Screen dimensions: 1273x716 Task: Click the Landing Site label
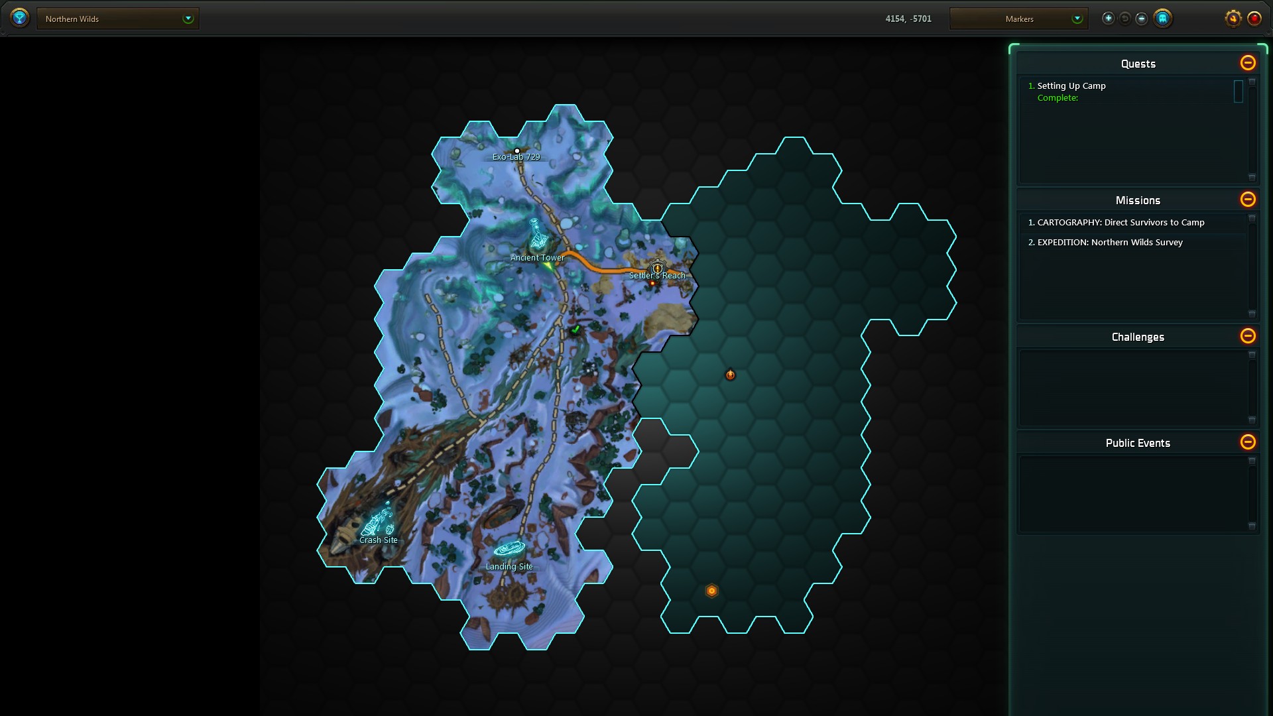[x=509, y=567]
